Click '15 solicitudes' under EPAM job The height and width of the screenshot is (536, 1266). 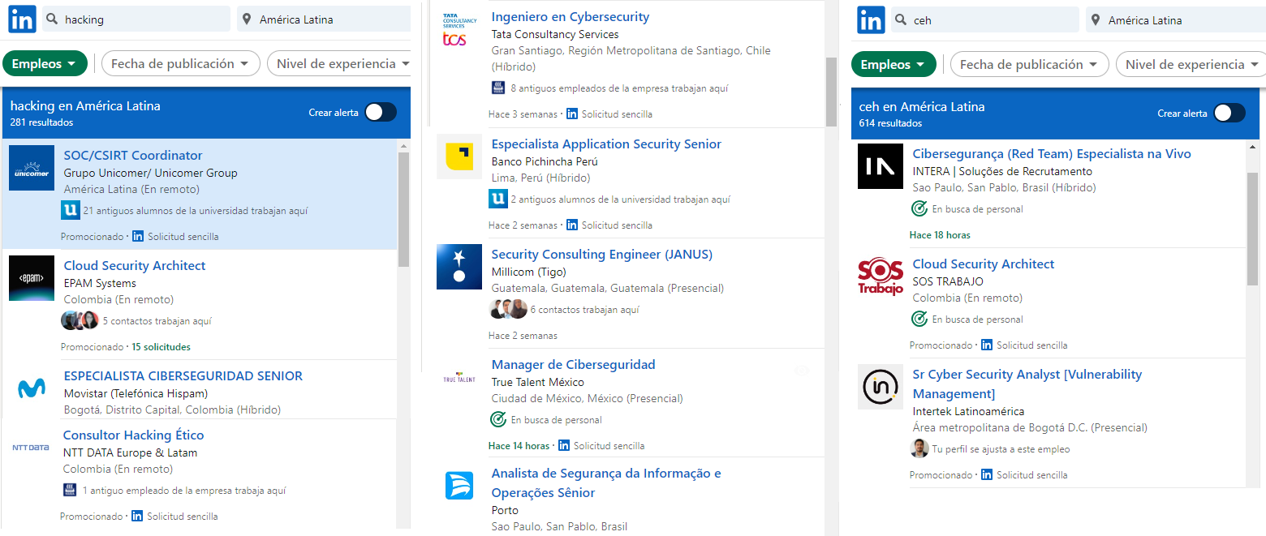161,347
